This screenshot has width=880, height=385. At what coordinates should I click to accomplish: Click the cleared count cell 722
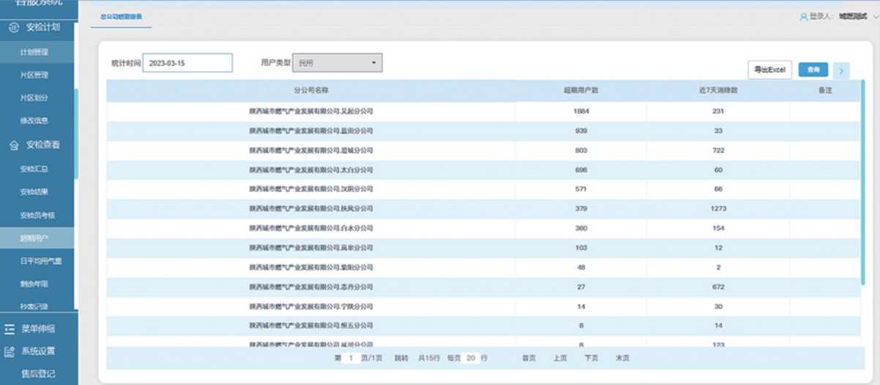pos(718,150)
